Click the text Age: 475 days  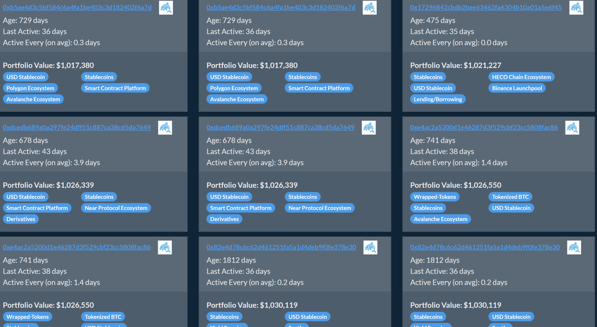433,20
